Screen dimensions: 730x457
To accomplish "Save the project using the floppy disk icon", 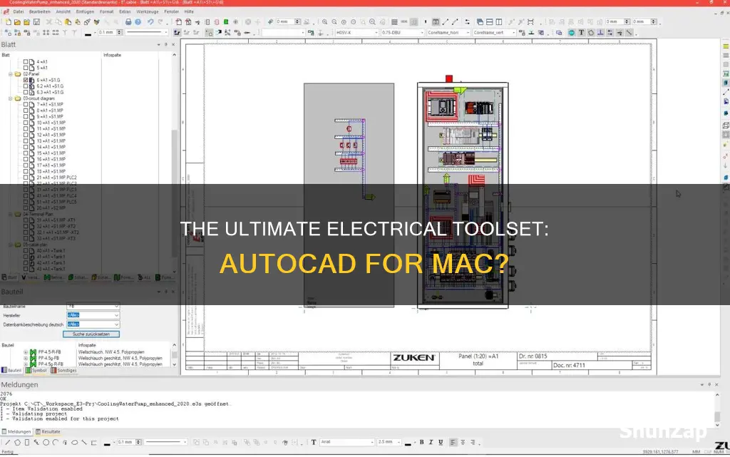I will click(x=36, y=22).
